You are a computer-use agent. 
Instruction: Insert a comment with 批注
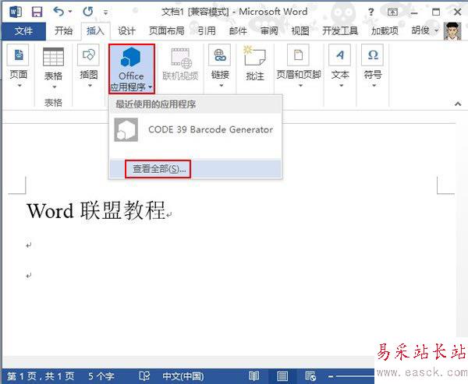click(x=254, y=63)
